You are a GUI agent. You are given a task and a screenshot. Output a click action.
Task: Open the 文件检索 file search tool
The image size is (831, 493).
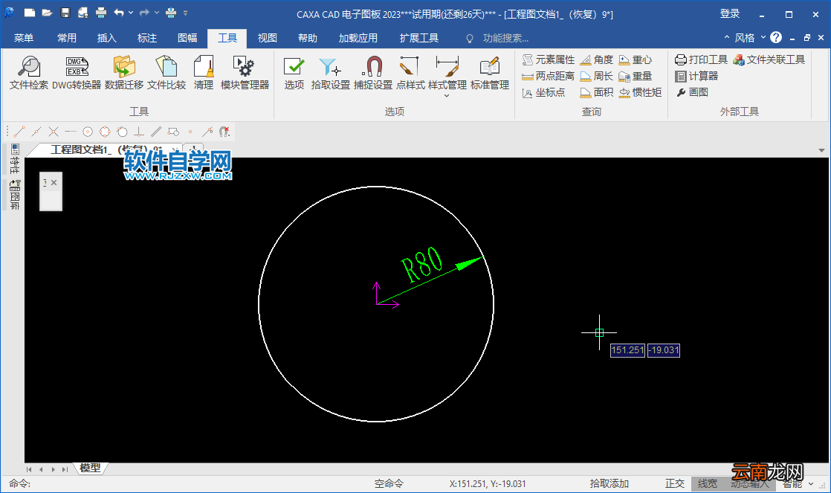pyautogui.click(x=29, y=73)
